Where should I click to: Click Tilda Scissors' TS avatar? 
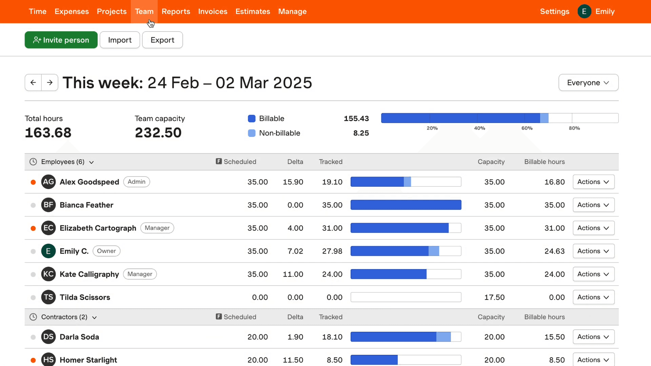tap(48, 297)
